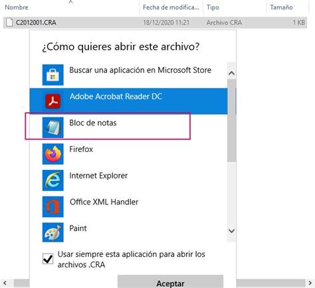Sort files by Tipo column
Image resolution: width=315 pixels, height=288 pixels.
tap(213, 7)
